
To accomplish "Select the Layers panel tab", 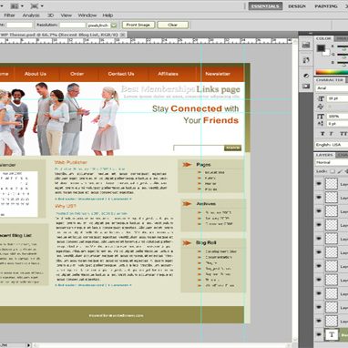I will [324, 155].
